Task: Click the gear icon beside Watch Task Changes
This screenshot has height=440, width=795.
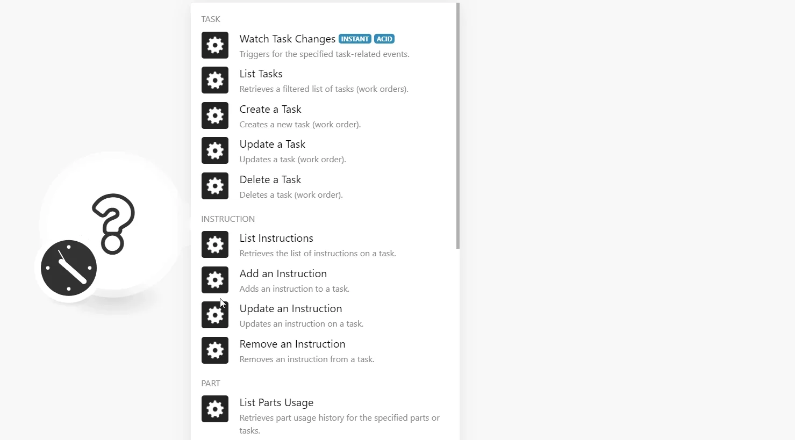Action: click(x=215, y=45)
